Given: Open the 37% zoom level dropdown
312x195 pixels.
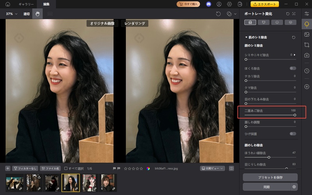Looking at the screenshot, I should (x=12, y=14).
